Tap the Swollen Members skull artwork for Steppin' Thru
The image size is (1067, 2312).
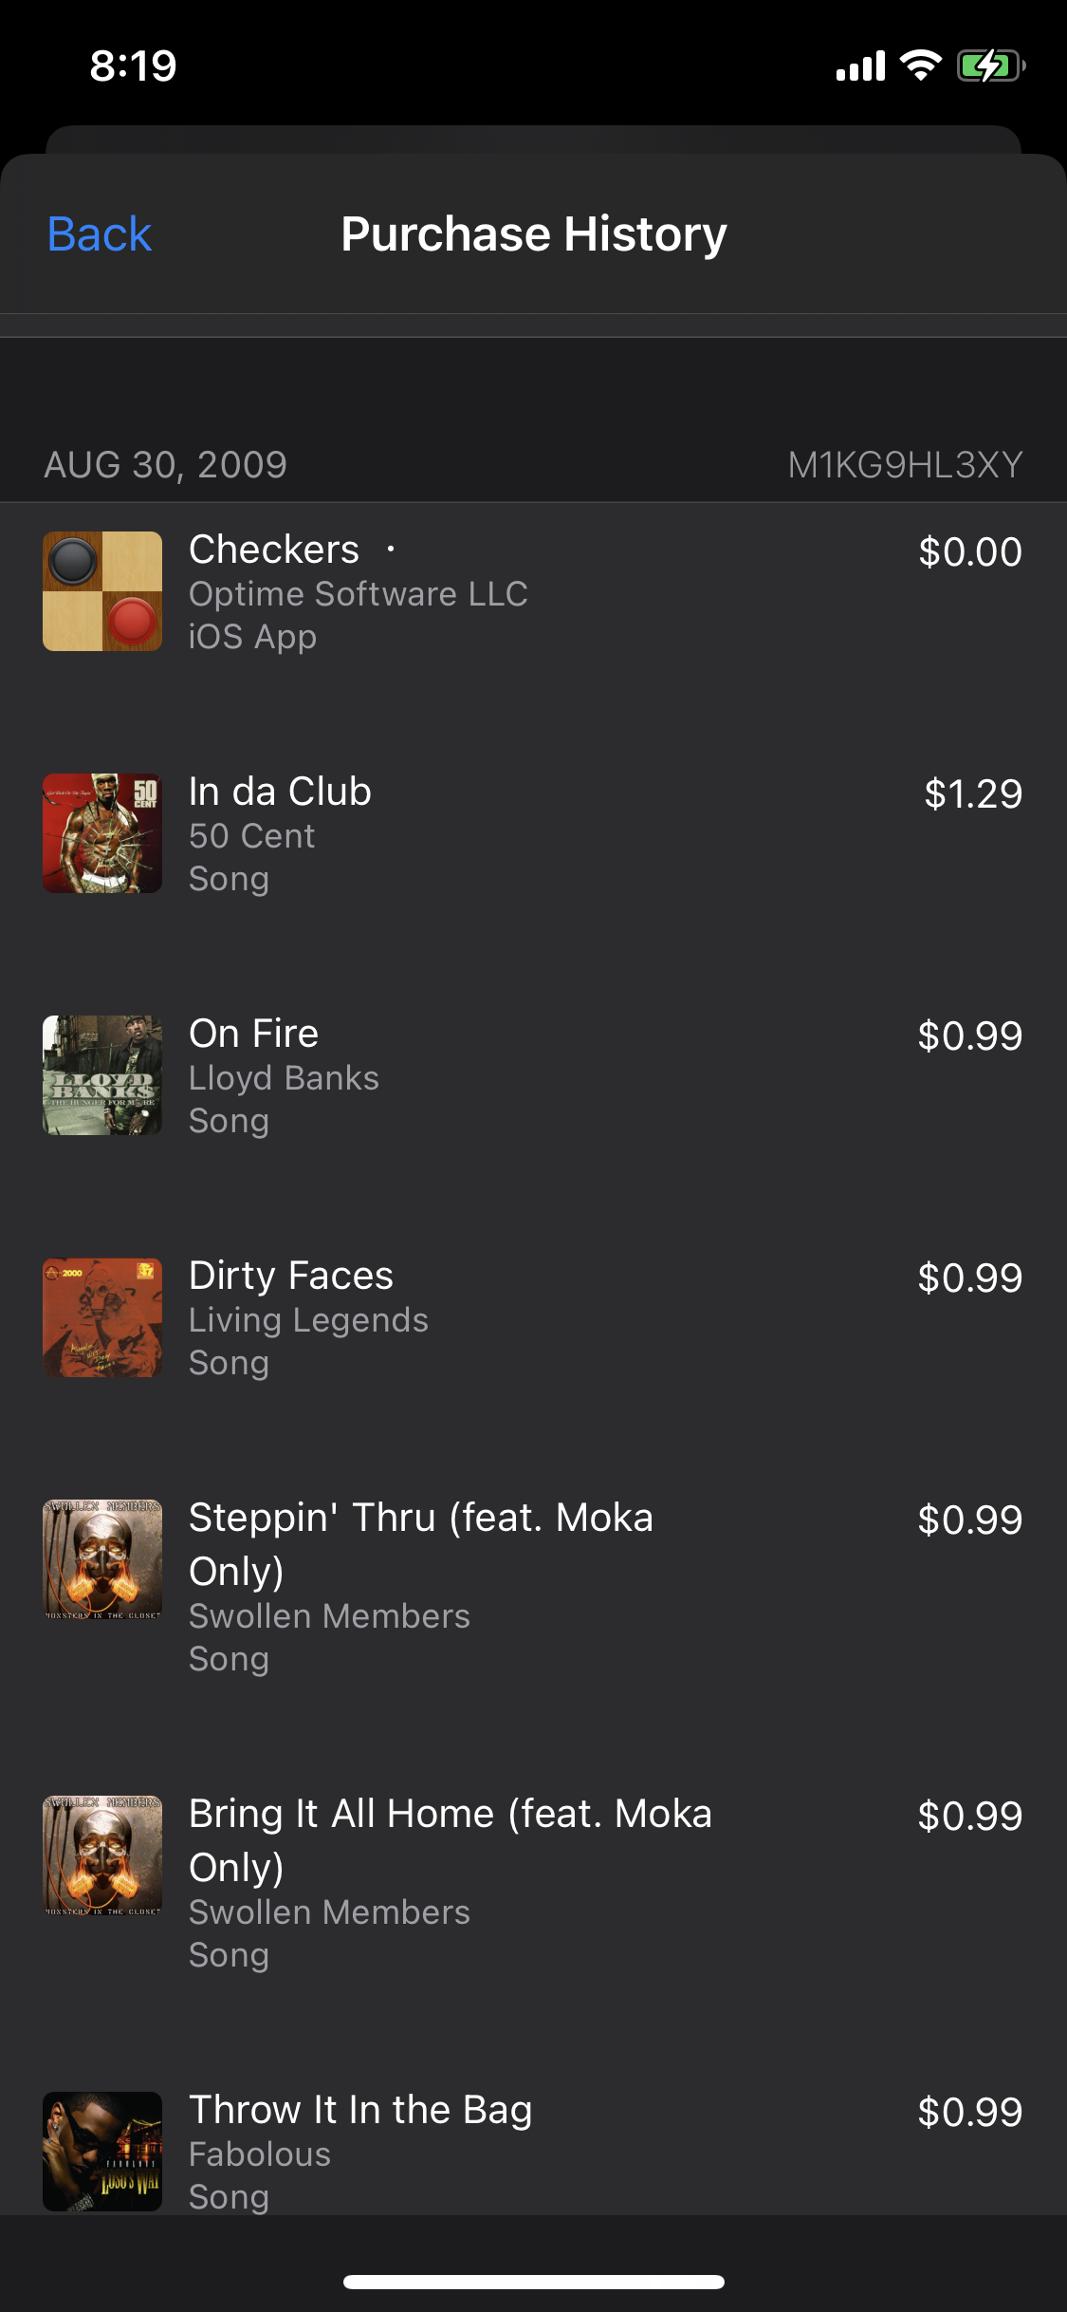pyautogui.click(x=101, y=1559)
